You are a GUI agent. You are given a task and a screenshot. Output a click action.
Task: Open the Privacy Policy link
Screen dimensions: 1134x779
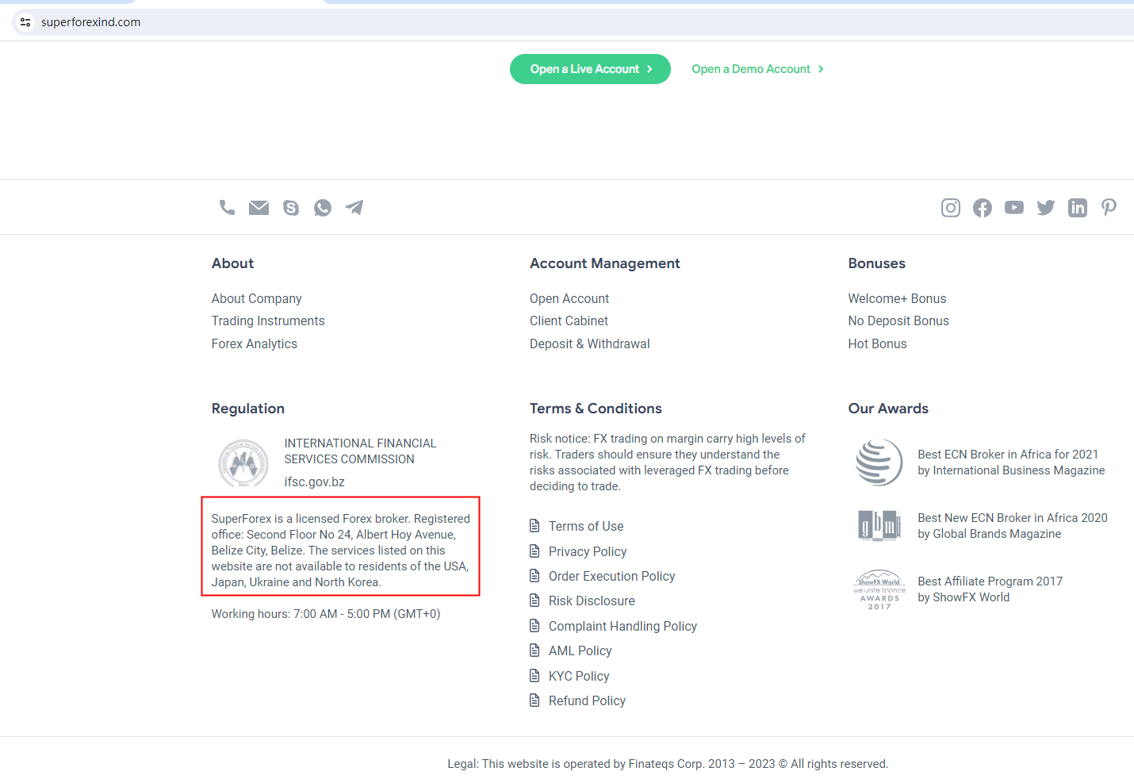(588, 551)
